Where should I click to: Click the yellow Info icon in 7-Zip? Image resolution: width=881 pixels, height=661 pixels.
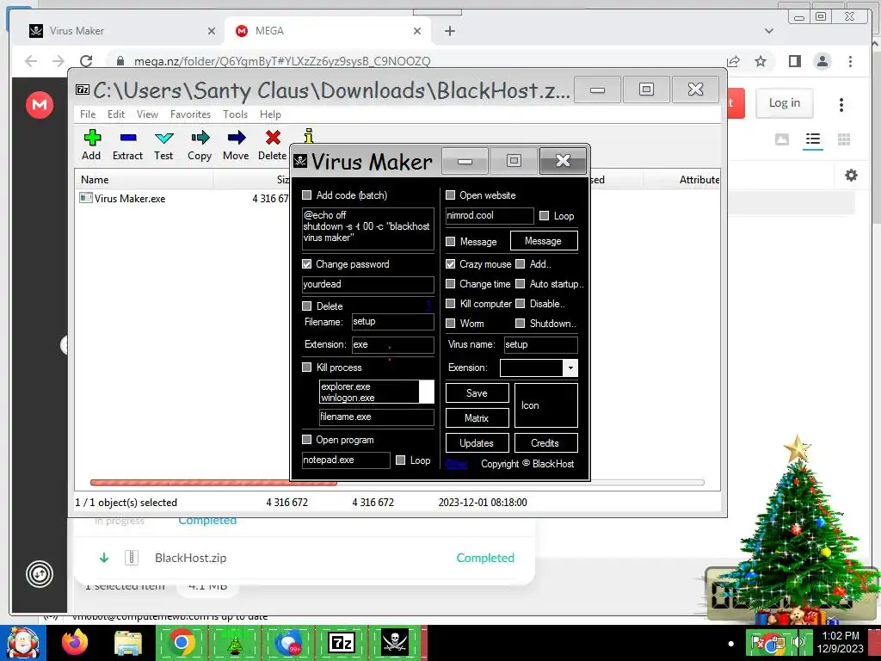click(309, 135)
